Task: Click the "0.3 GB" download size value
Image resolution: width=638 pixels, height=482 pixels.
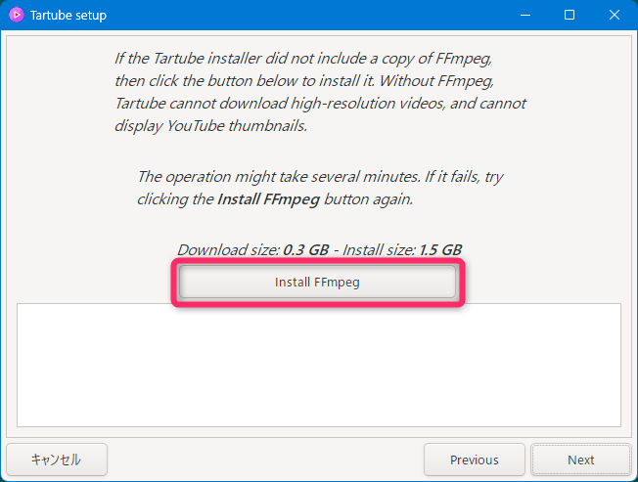Action: pyautogui.click(x=305, y=249)
